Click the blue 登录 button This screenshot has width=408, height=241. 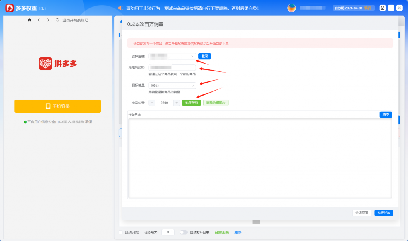pyautogui.click(x=205, y=56)
